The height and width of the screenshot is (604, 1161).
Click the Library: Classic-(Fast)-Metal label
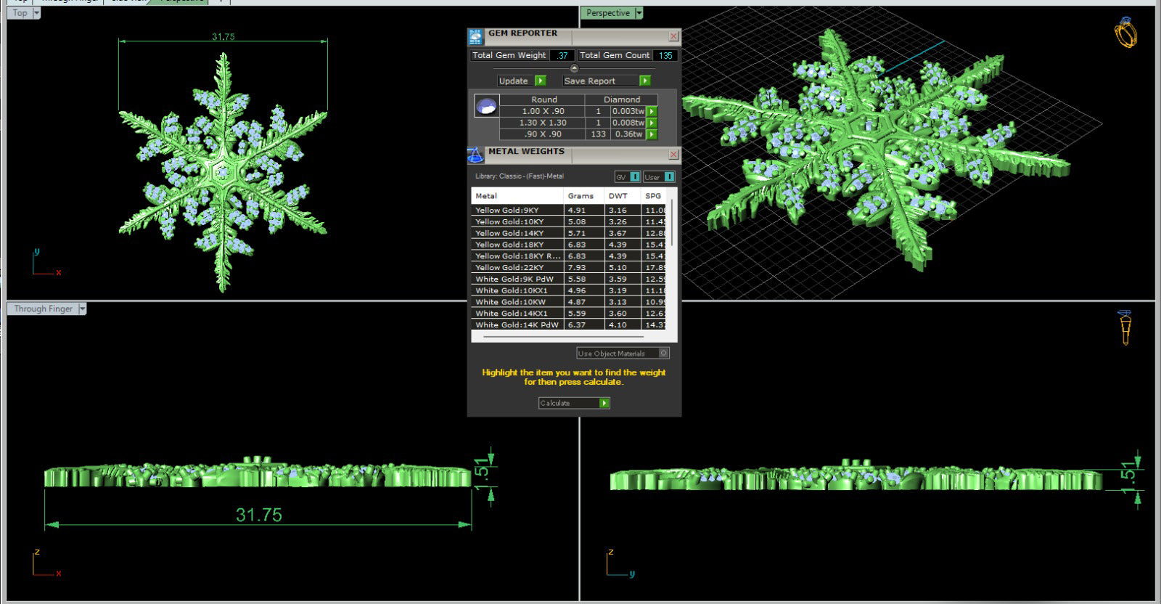pyautogui.click(x=519, y=176)
